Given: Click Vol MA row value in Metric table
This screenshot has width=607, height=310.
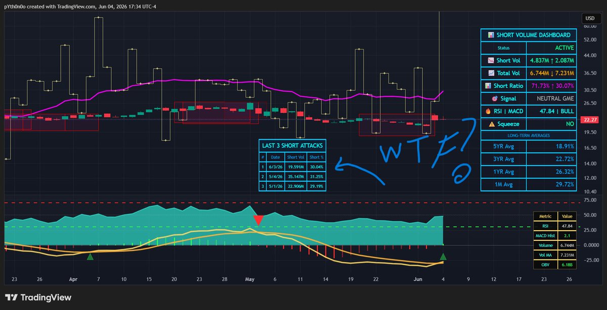Looking at the screenshot, I should 568,255.
